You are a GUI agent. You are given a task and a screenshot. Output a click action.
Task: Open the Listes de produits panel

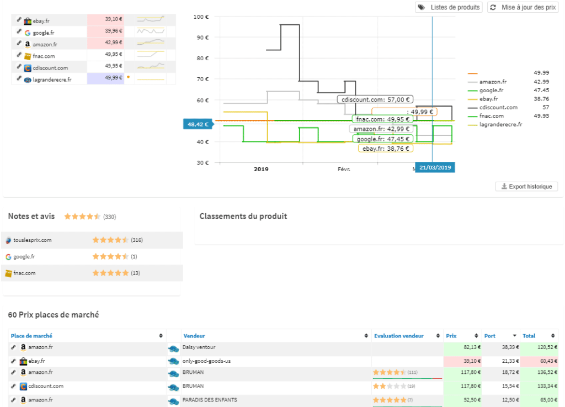[x=448, y=7]
